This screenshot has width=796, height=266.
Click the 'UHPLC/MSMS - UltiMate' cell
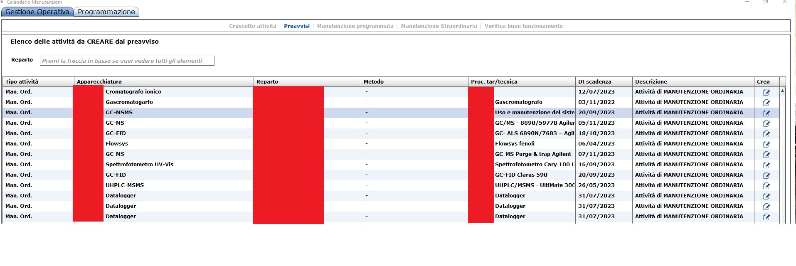click(535, 185)
